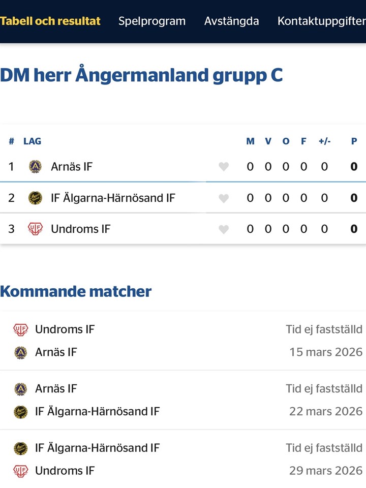Open the Tabell och resultat tab

(50, 21)
